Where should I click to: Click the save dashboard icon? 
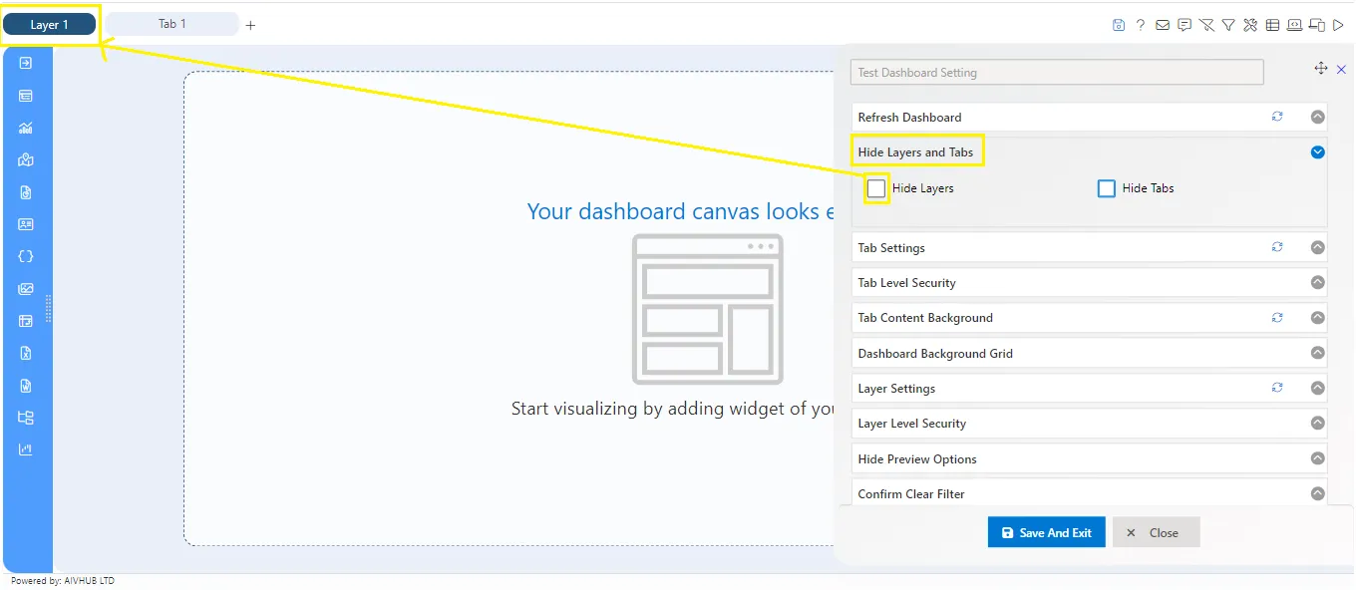[x=1119, y=25]
